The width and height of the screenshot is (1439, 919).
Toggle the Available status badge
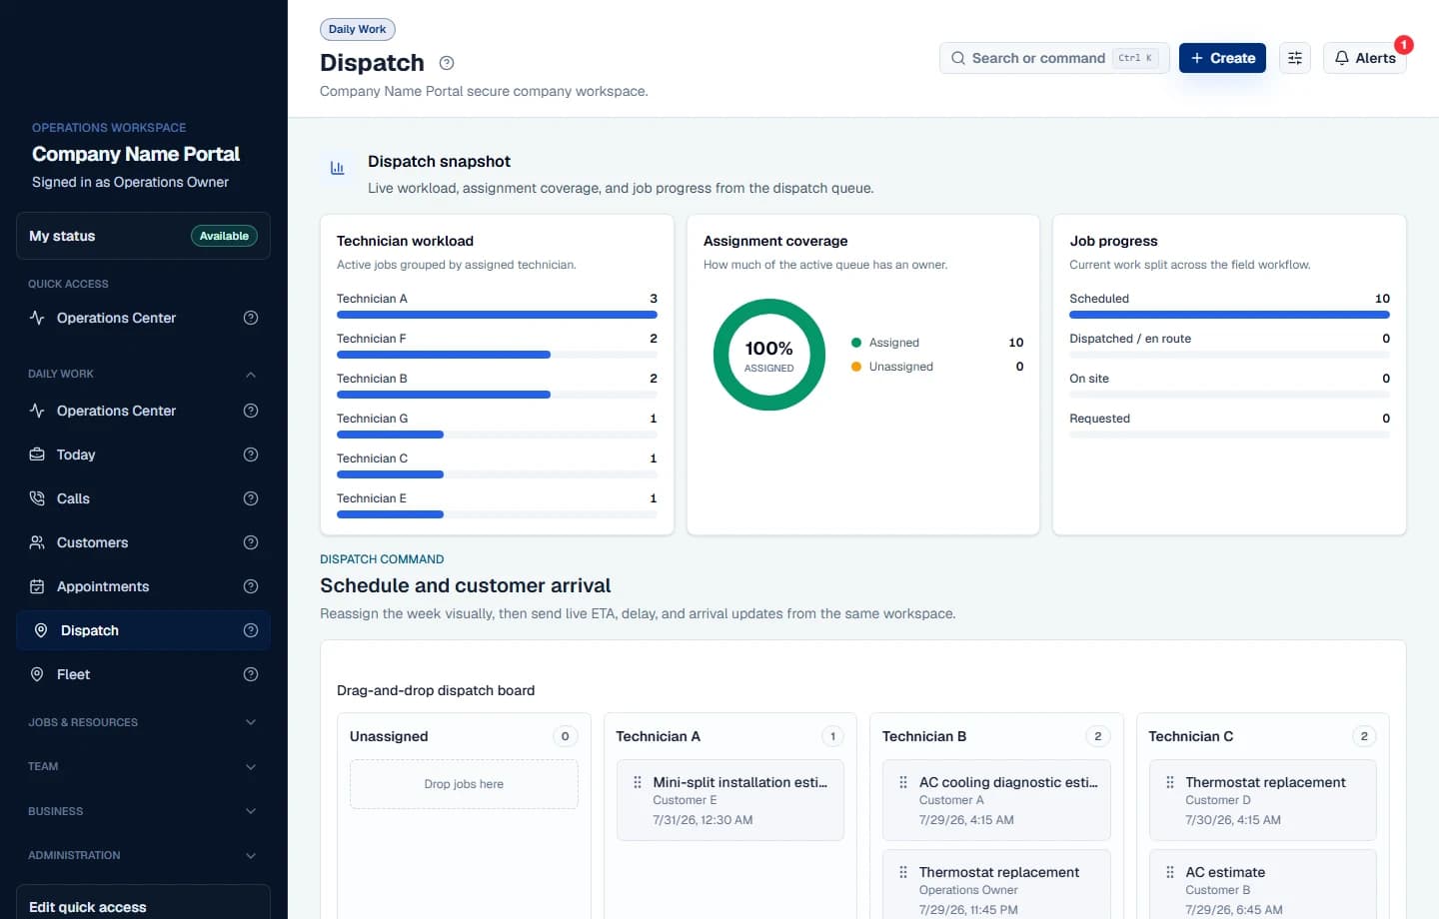click(224, 236)
